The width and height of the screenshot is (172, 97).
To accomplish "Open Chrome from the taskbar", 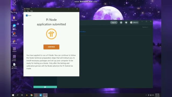I will [x=31, y=95].
